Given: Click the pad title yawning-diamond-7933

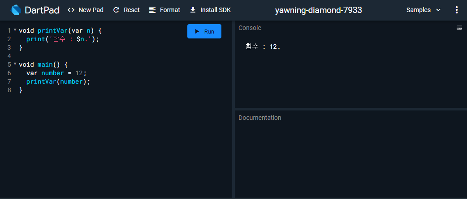Looking at the screenshot, I should (x=318, y=10).
